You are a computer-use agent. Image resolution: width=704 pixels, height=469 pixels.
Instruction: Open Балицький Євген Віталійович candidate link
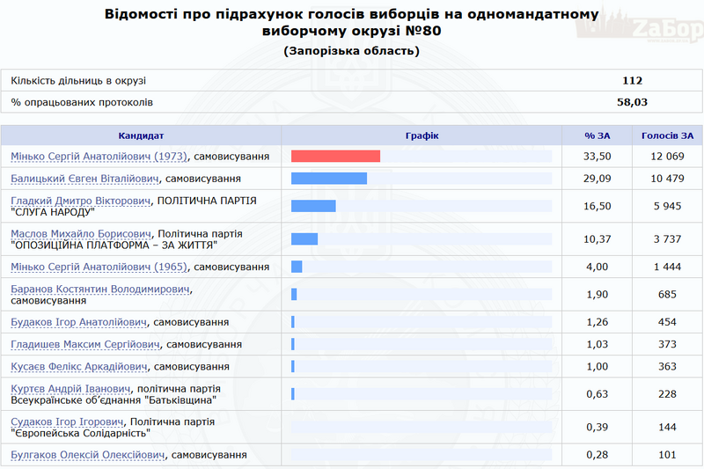(84, 179)
